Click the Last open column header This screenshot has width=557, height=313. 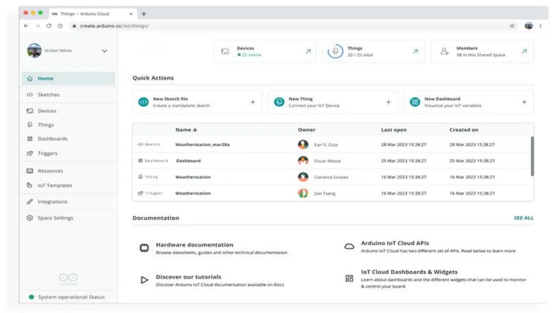394,130
